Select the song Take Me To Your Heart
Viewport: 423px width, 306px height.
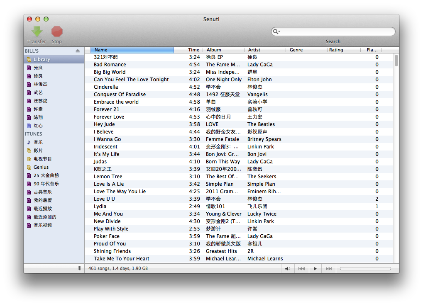point(239,259)
